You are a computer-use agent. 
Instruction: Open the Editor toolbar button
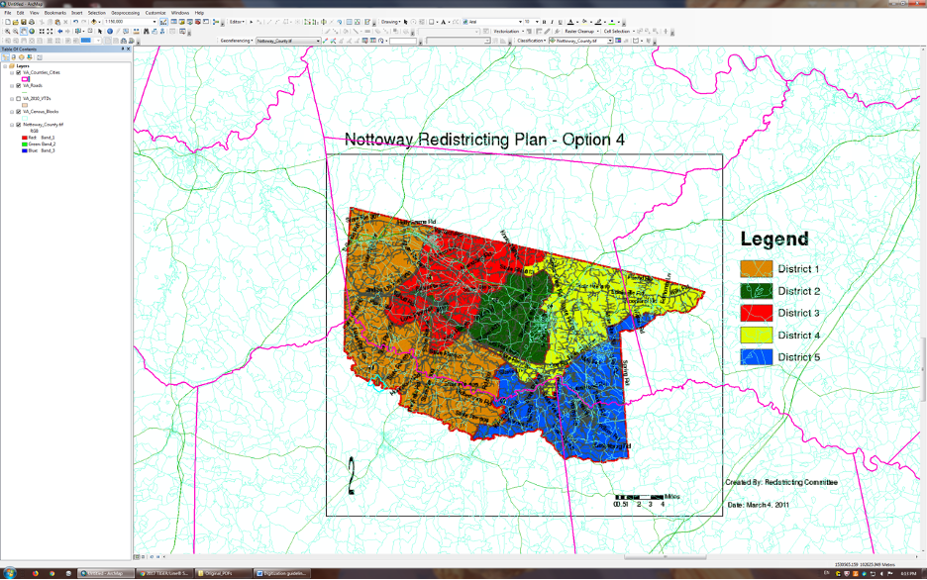[237, 21]
